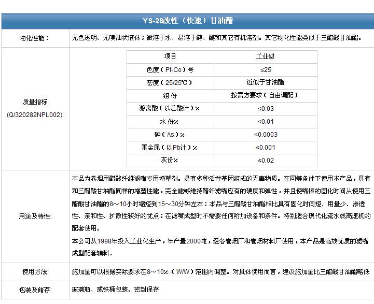Select the 重金属（以Pb计）% cell
This screenshot has width=374, height=304.
(x=170, y=148)
